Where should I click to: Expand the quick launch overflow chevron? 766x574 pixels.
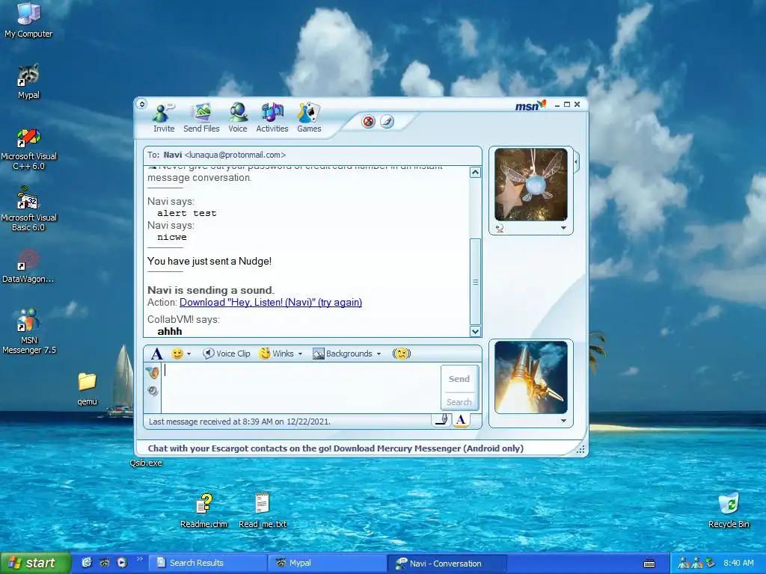point(139,559)
